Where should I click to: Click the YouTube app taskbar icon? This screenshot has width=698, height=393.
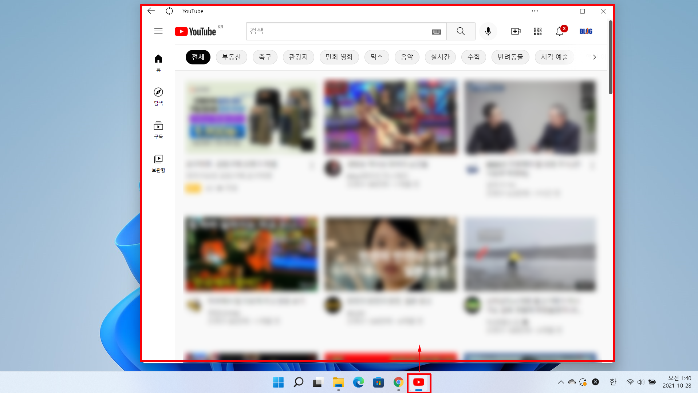tap(419, 382)
